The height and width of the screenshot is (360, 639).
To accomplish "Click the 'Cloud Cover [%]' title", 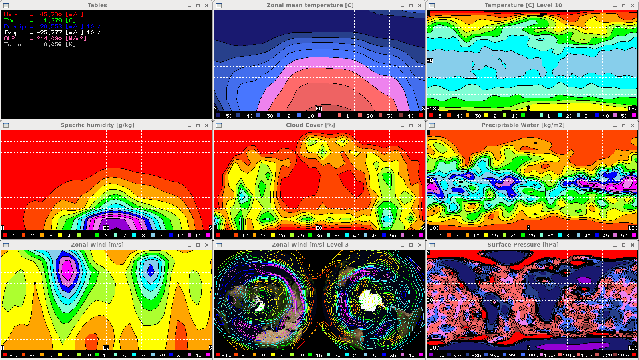I will pos(310,125).
